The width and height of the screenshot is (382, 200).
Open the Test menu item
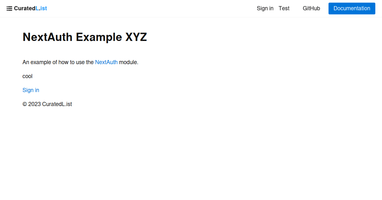(284, 8)
